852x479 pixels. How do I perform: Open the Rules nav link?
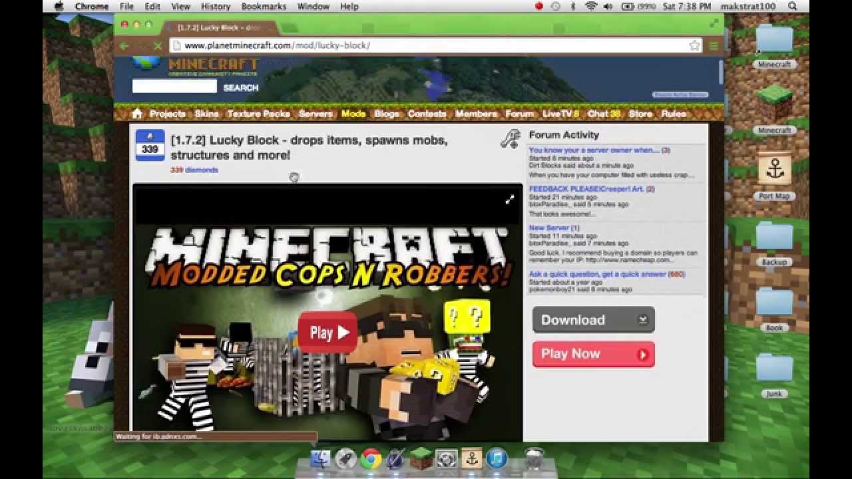[x=673, y=114]
